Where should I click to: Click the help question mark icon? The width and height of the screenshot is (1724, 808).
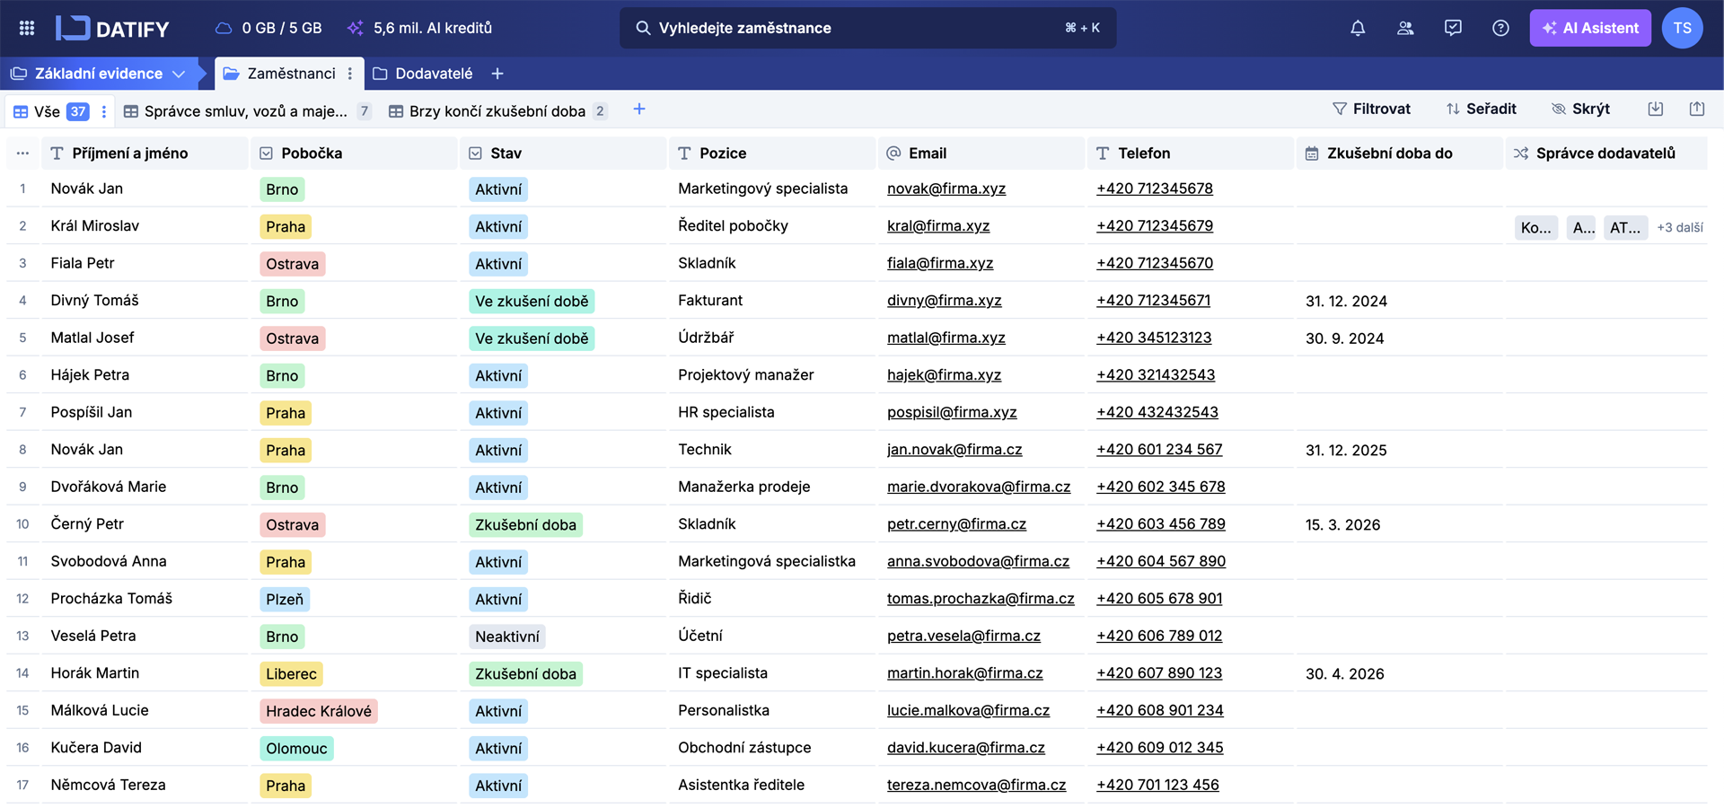point(1500,28)
